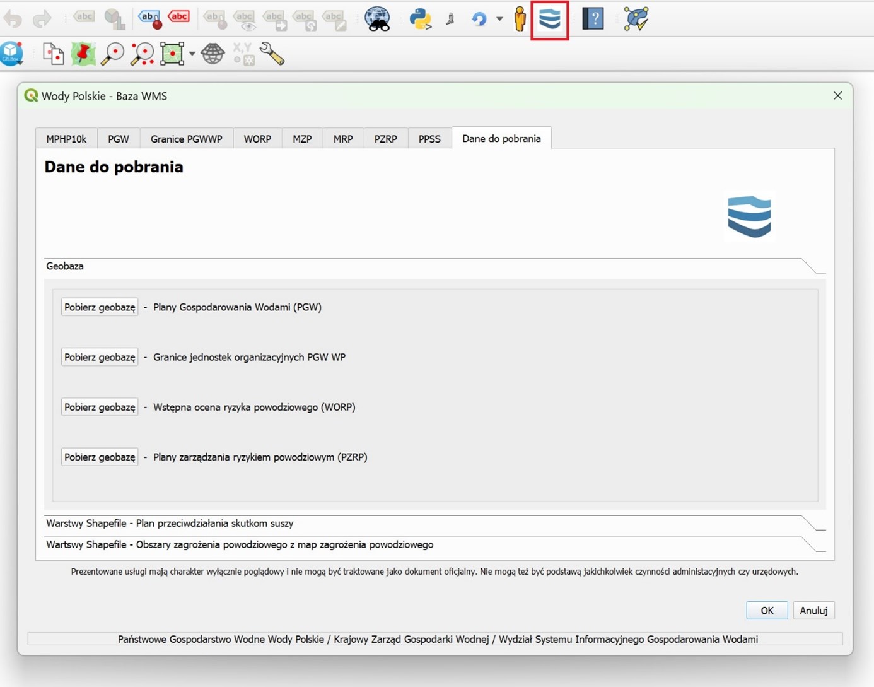Image resolution: width=874 pixels, height=687 pixels.
Task: Open the Python console
Action: click(420, 19)
